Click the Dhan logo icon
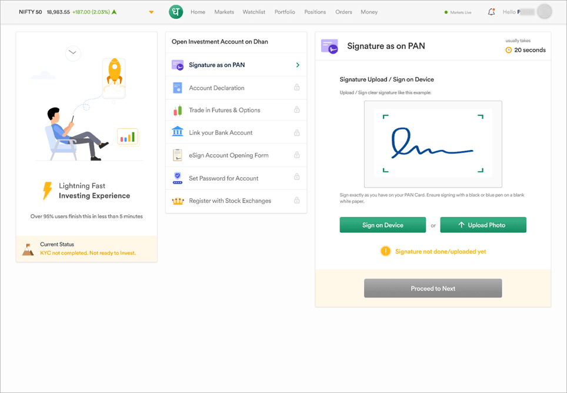The height and width of the screenshot is (393, 567). click(176, 12)
